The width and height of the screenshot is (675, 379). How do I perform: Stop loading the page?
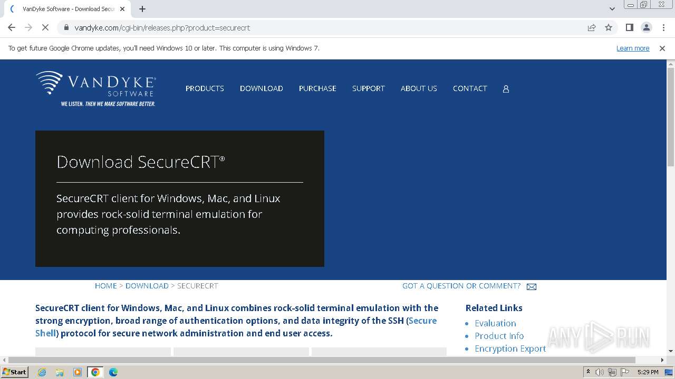pos(45,27)
